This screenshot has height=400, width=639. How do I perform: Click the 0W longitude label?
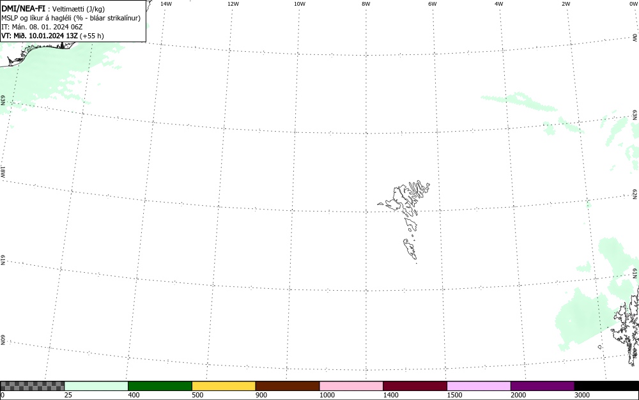633,4
